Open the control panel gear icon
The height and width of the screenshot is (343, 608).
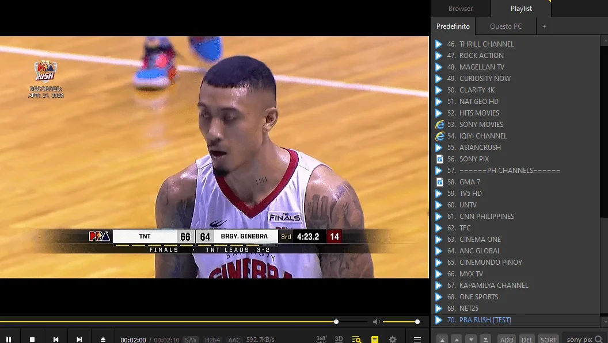tap(393, 339)
